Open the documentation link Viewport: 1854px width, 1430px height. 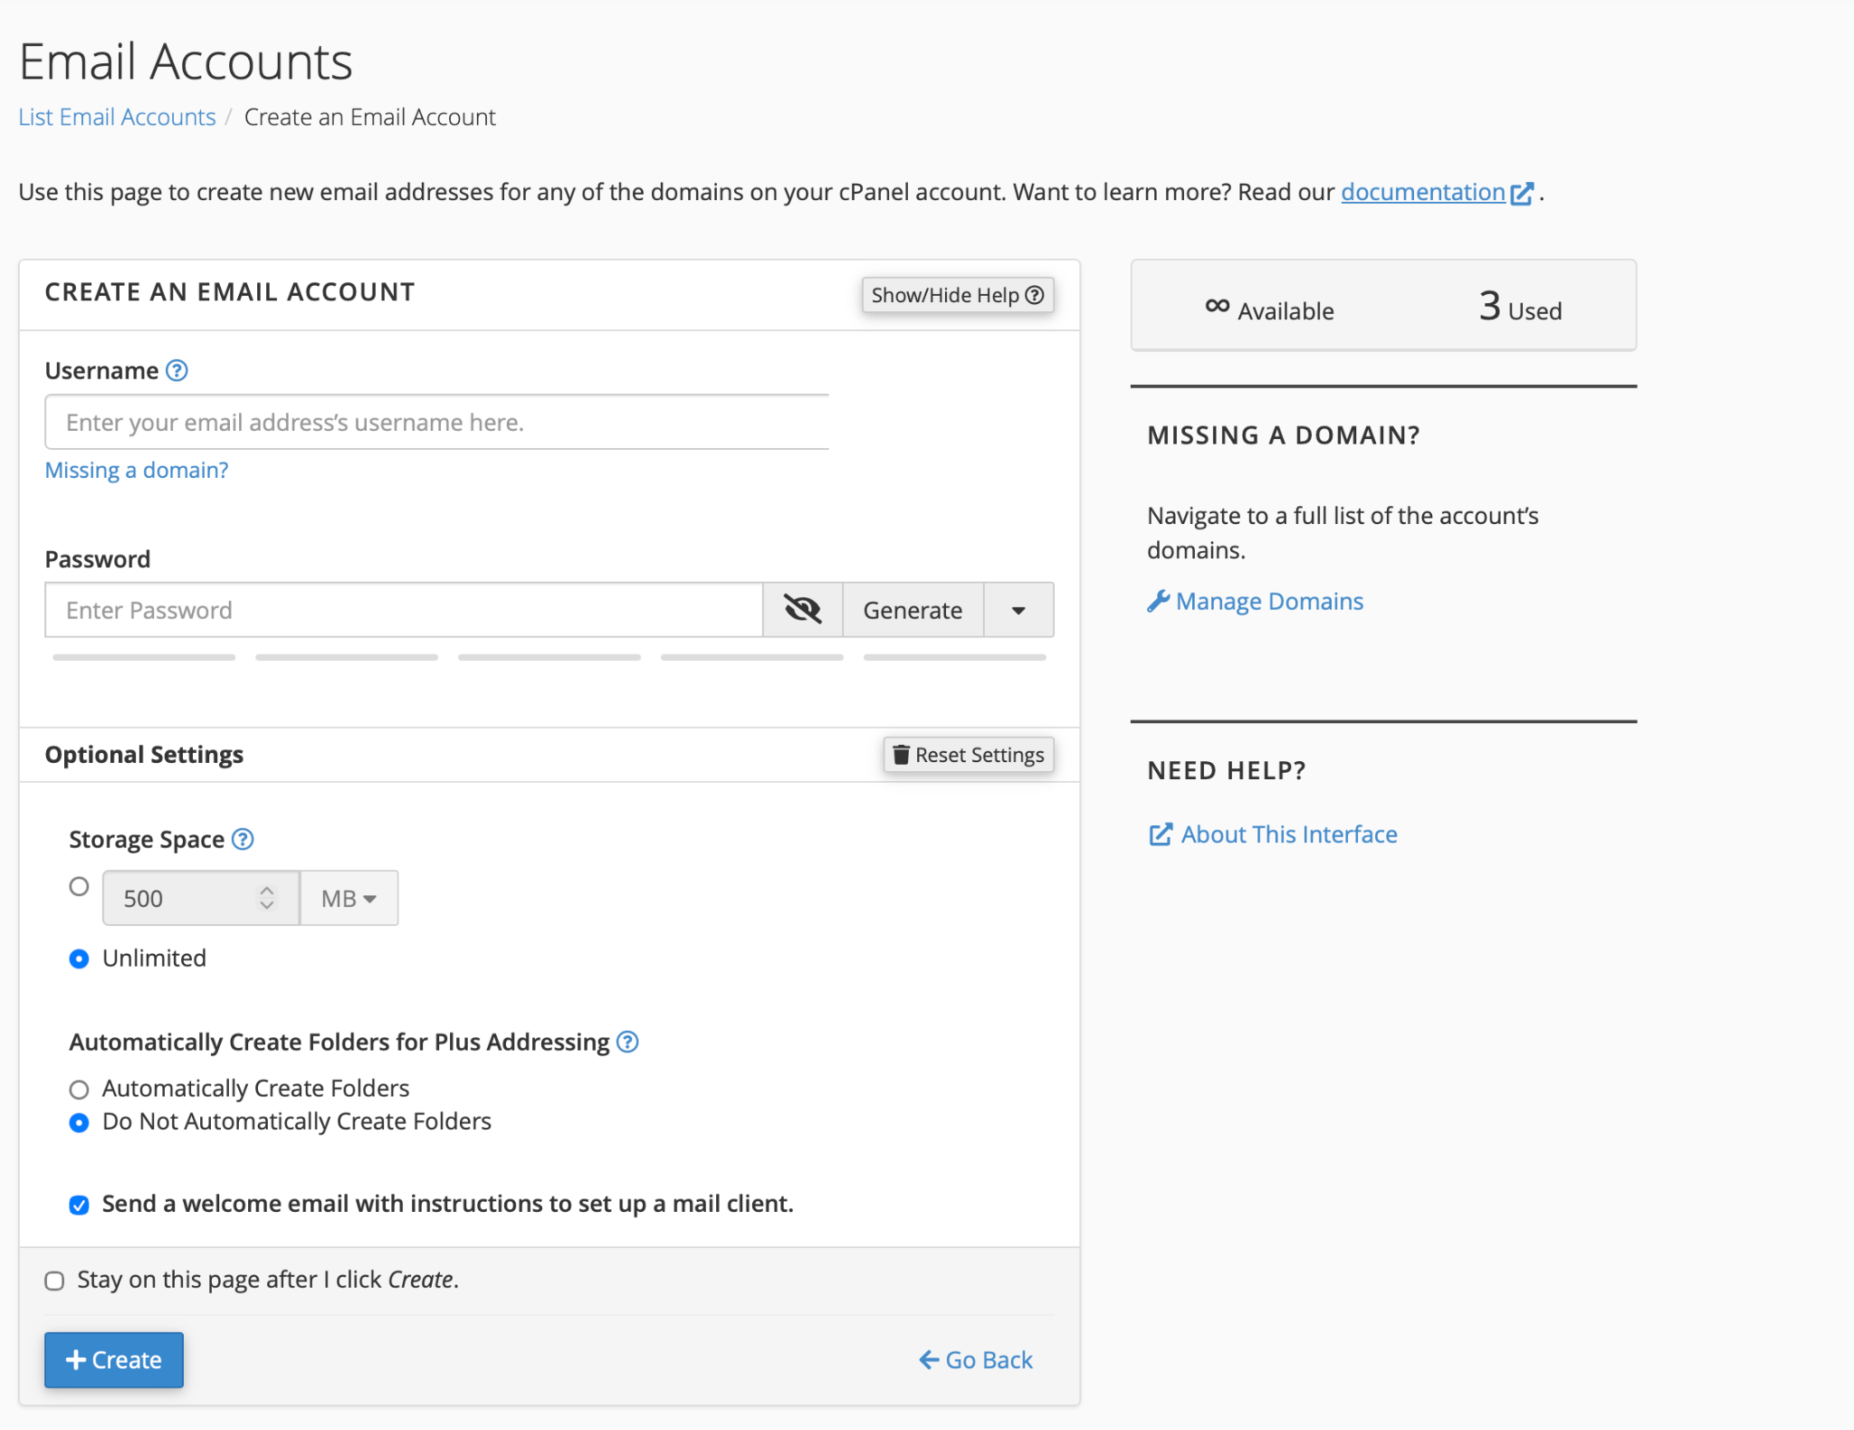(x=1422, y=192)
